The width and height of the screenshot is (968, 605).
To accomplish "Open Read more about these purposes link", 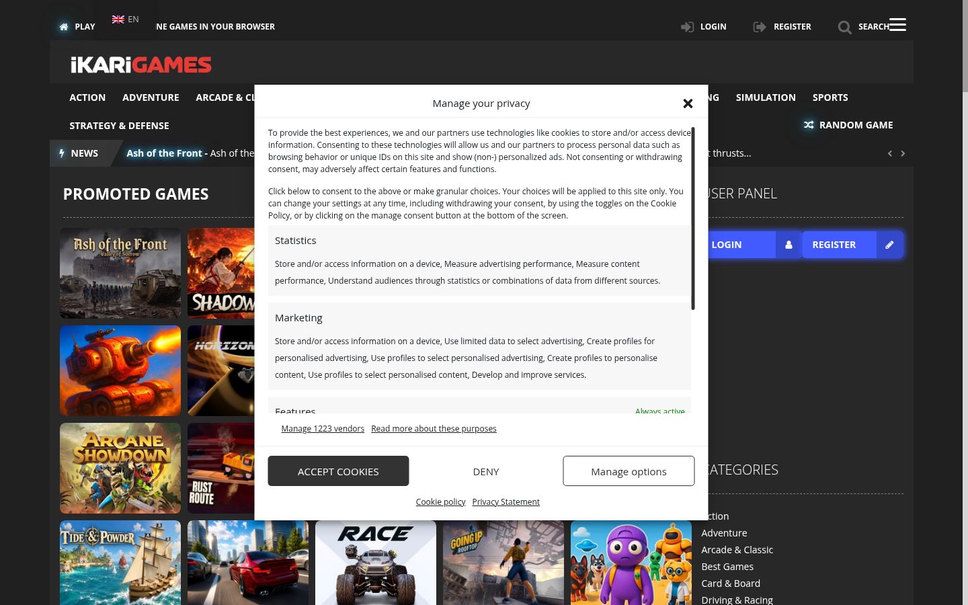I will pyautogui.click(x=434, y=429).
